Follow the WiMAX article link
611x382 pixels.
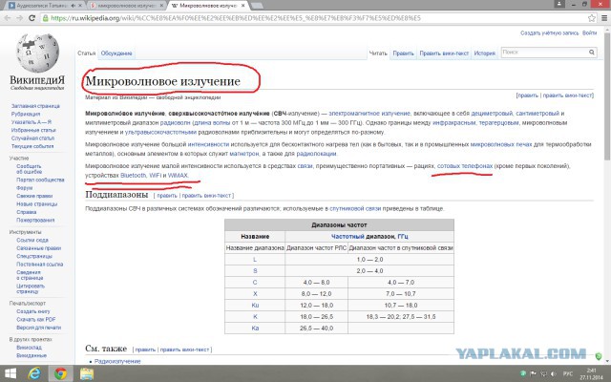[x=179, y=176]
